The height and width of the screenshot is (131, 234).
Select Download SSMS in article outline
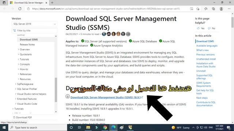205,41
